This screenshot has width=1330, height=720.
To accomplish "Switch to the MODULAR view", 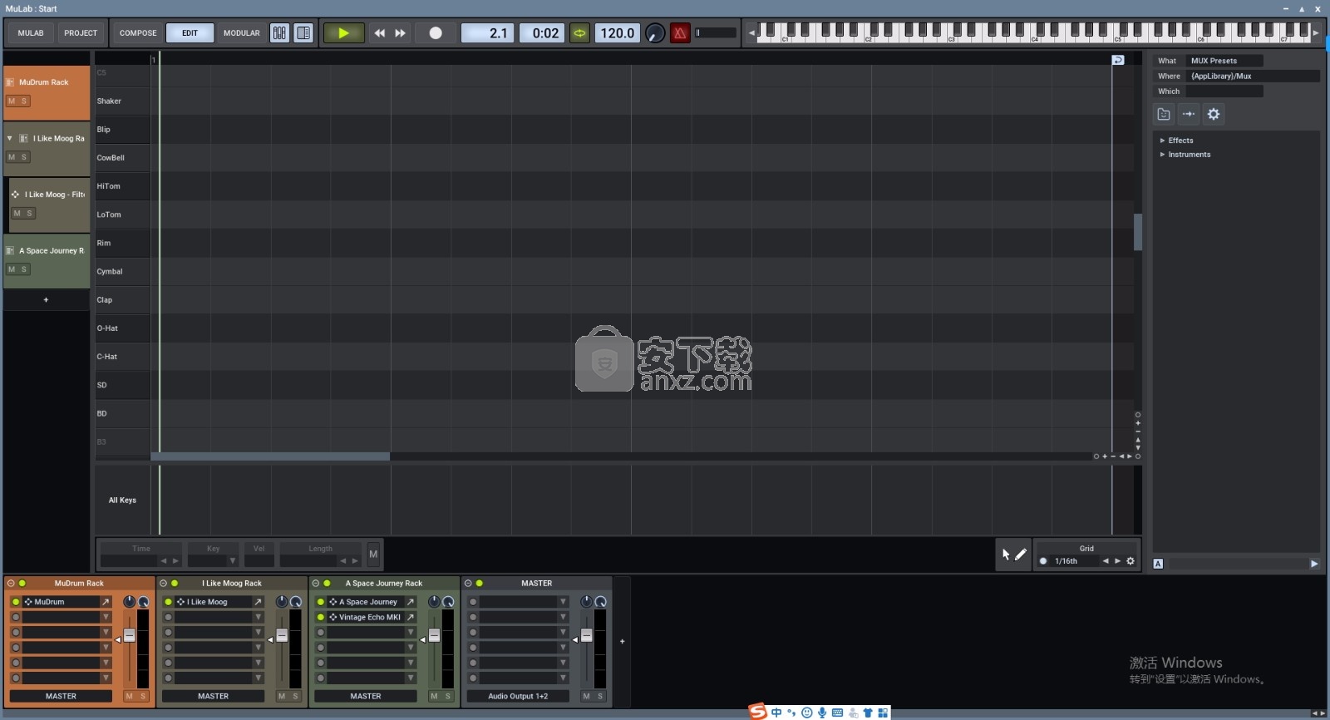I will click(242, 33).
